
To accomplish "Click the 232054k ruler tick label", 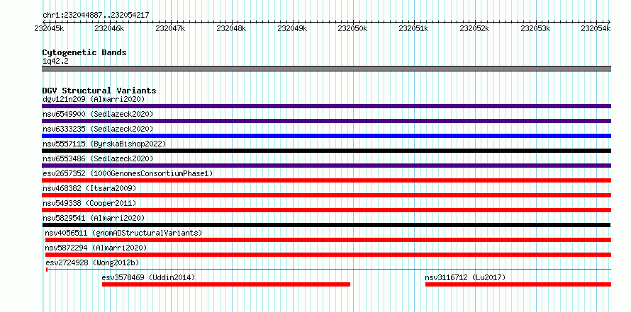I will pyautogui.click(x=596, y=28).
